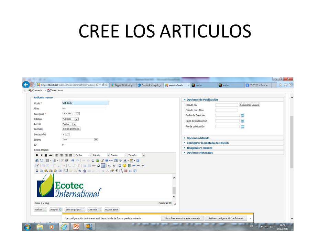Insert an emoticon smiley

coord(124,166)
